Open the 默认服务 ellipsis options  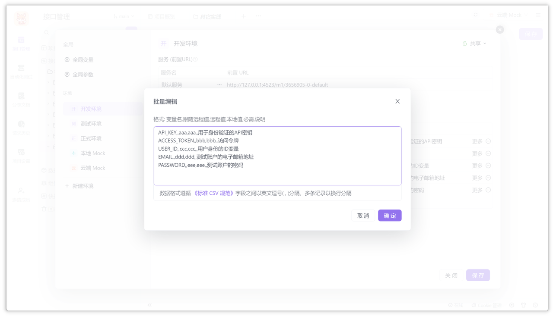pos(219,85)
